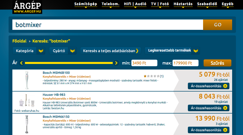Open the Háztartás menu
The image size is (243, 135).
(x=183, y=4)
